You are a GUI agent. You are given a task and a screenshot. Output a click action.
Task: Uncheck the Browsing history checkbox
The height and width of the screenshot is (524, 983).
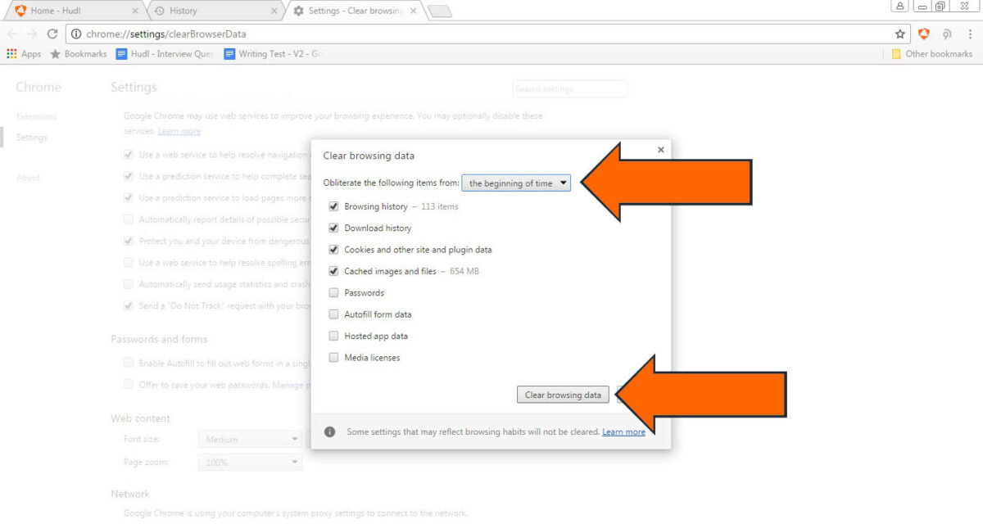pyautogui.click(x=333, y=206)
